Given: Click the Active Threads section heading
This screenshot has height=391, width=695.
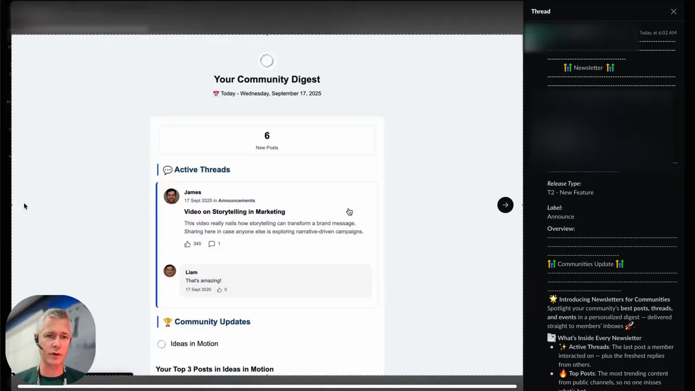Looking at the screenshot, I should (202, 169).
